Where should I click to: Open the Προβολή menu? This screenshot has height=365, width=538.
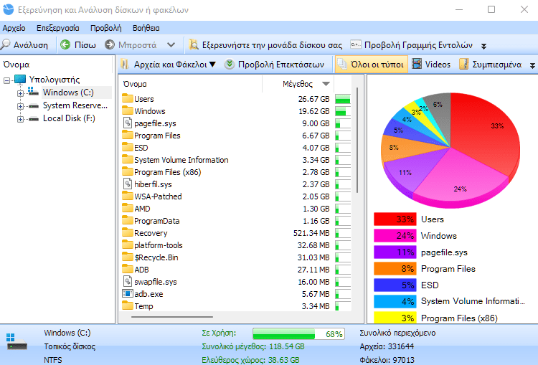tap(106, 28)
